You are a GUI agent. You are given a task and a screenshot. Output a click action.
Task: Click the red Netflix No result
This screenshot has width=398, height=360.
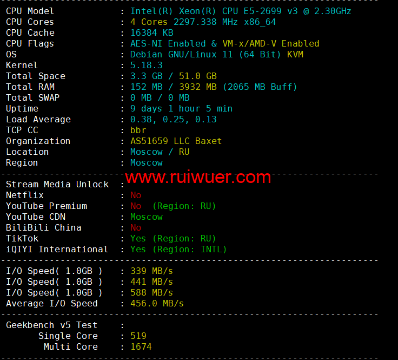click(136, 195)
